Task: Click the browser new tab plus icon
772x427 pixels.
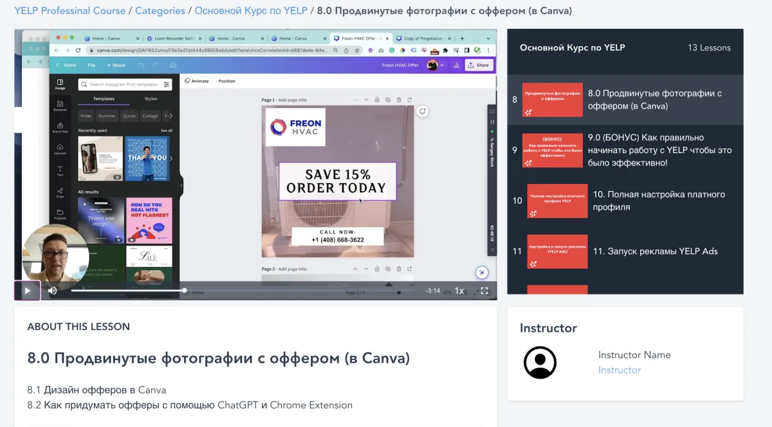Action: click(x=461, y=39)
